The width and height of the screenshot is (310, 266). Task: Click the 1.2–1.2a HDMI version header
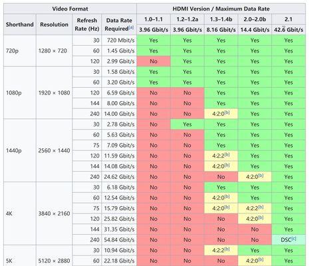188,19
